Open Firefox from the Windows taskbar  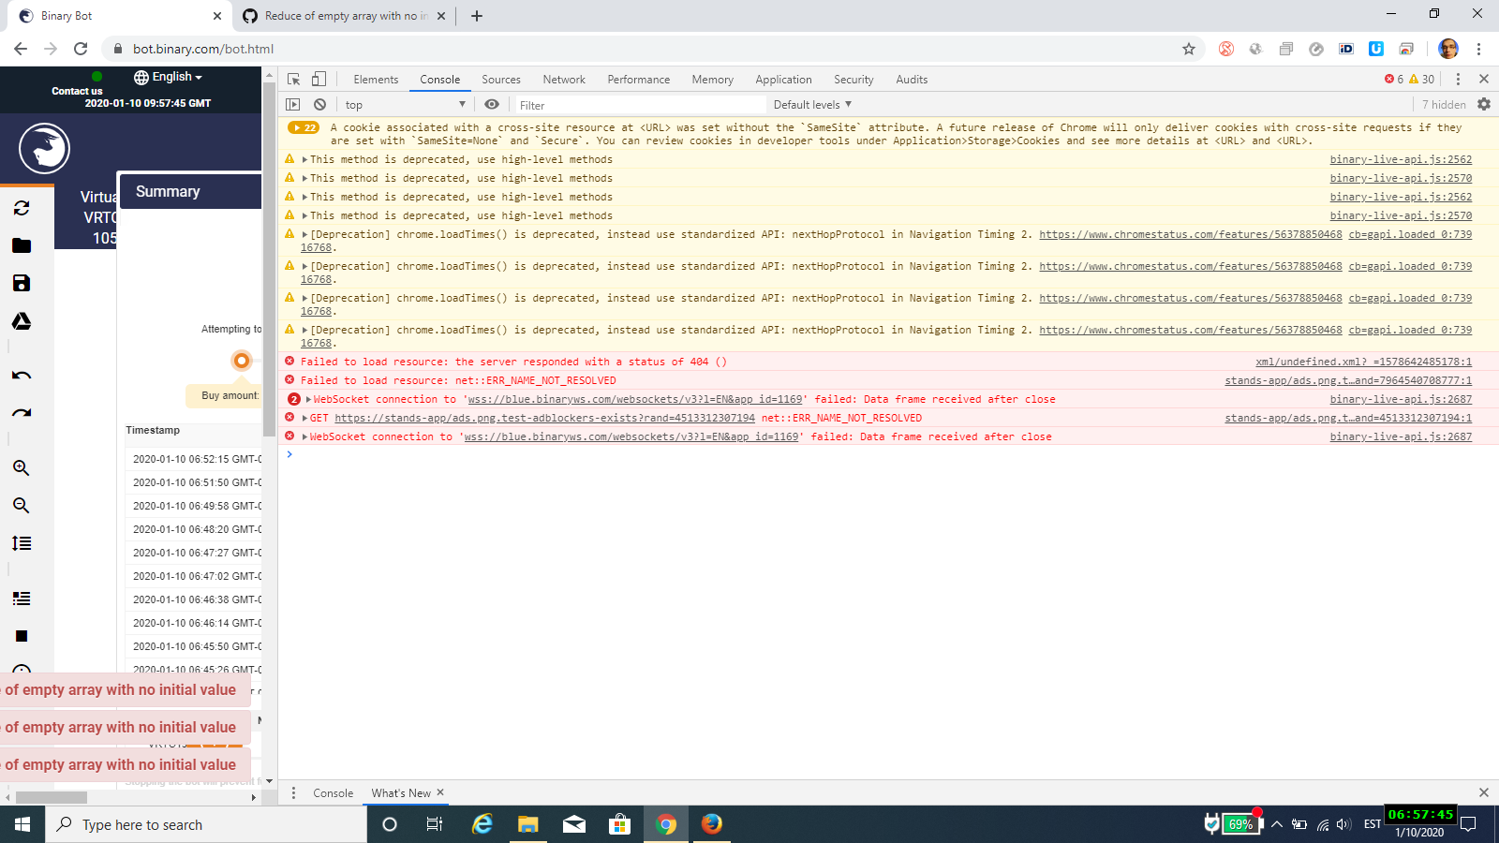[712, 824]
